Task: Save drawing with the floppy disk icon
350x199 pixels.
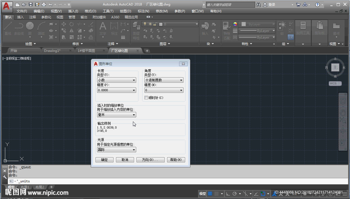Action: pos(30,4)
